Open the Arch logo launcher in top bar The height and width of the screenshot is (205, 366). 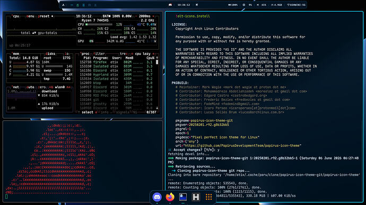point(63,5)
